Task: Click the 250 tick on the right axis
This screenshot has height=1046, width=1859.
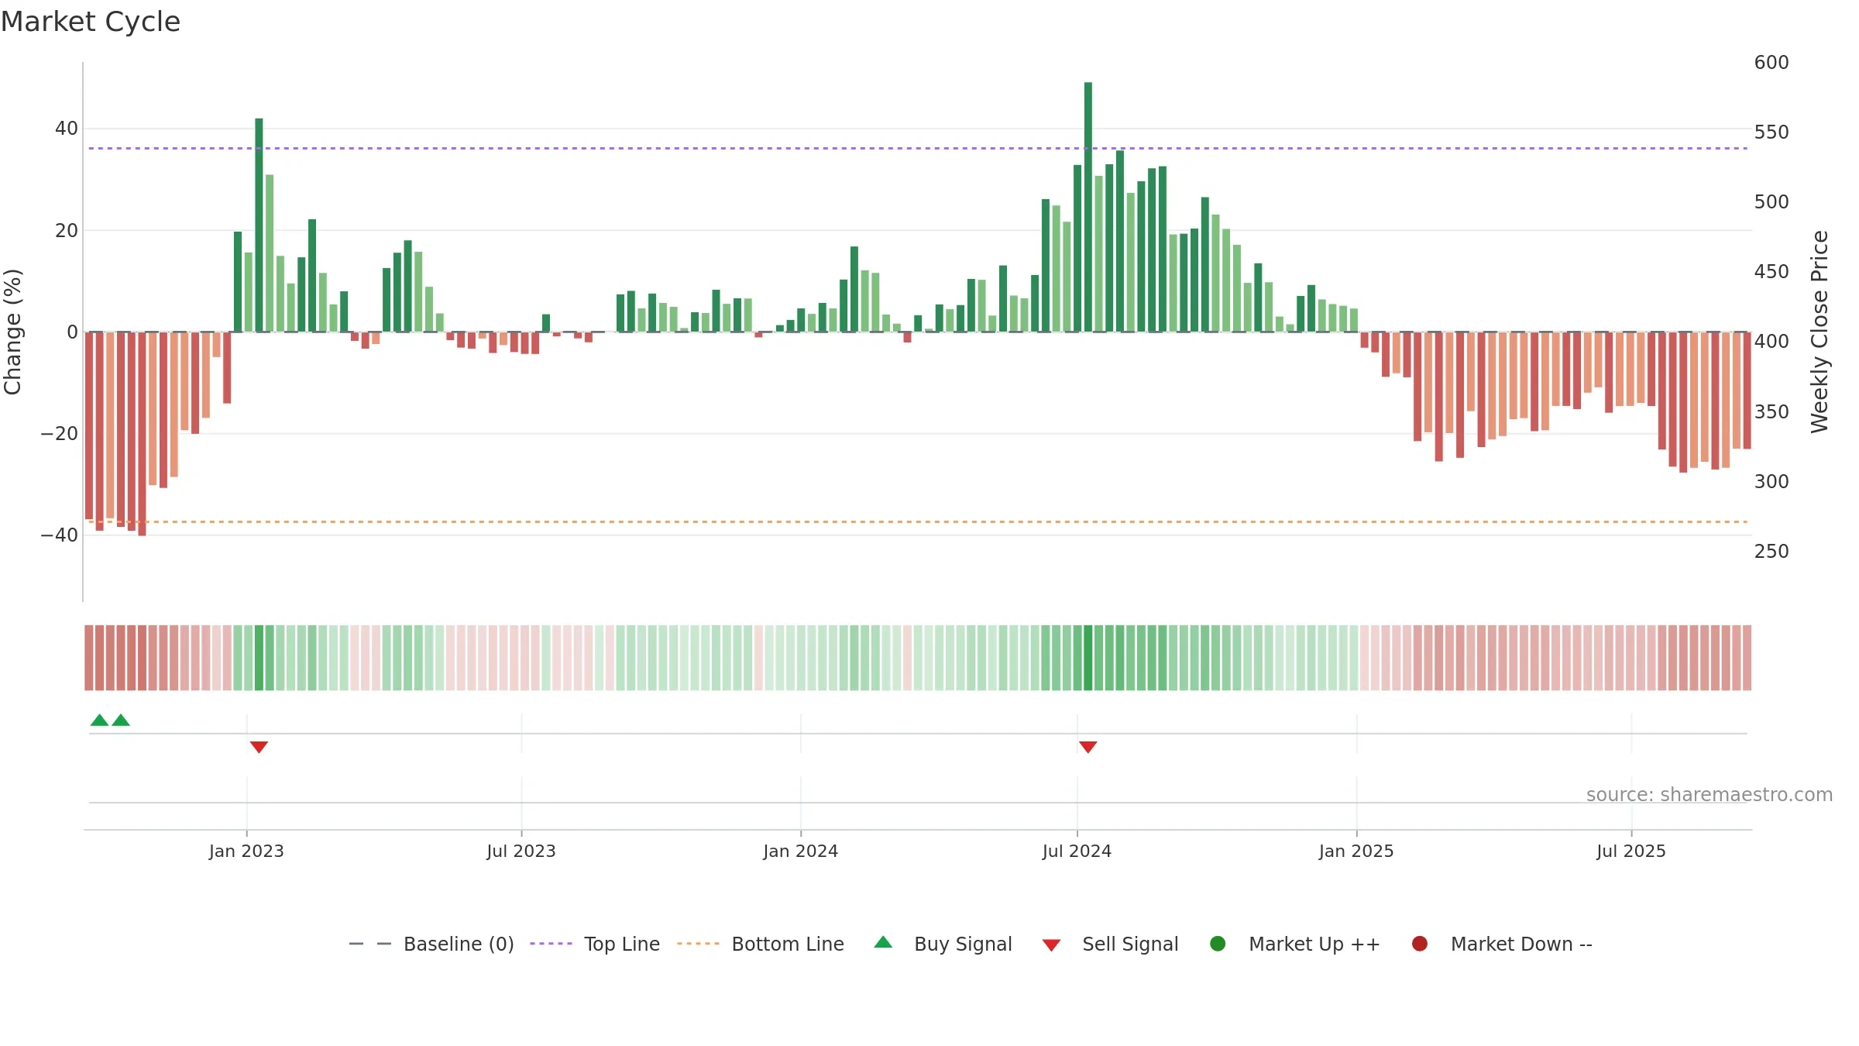Action: pos(1771,552)
